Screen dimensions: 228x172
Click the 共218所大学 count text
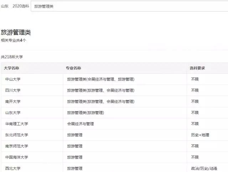(x=12, y=57)
